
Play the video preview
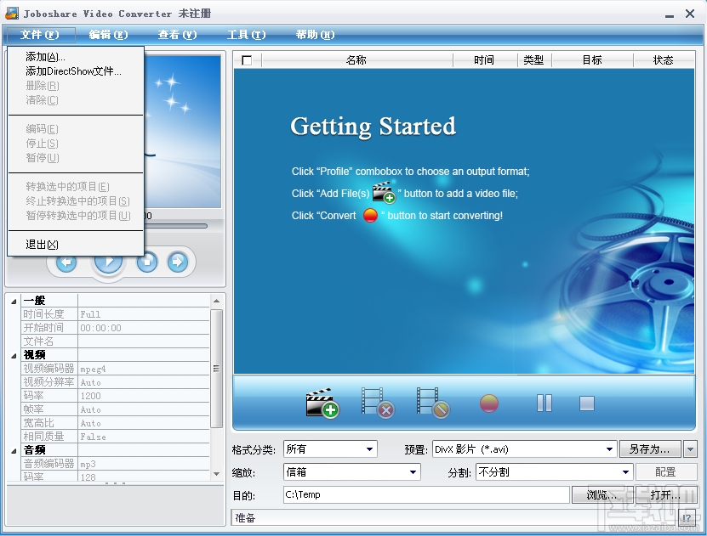click(x=108, y=262)
